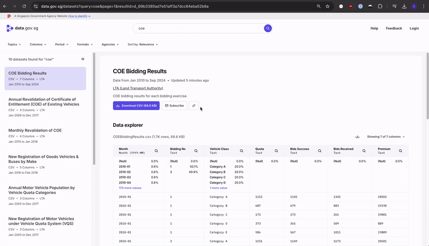Viewport: 429px width, 246px height.
Task: Open the Feedback menu item
Action: coord(394,28)
